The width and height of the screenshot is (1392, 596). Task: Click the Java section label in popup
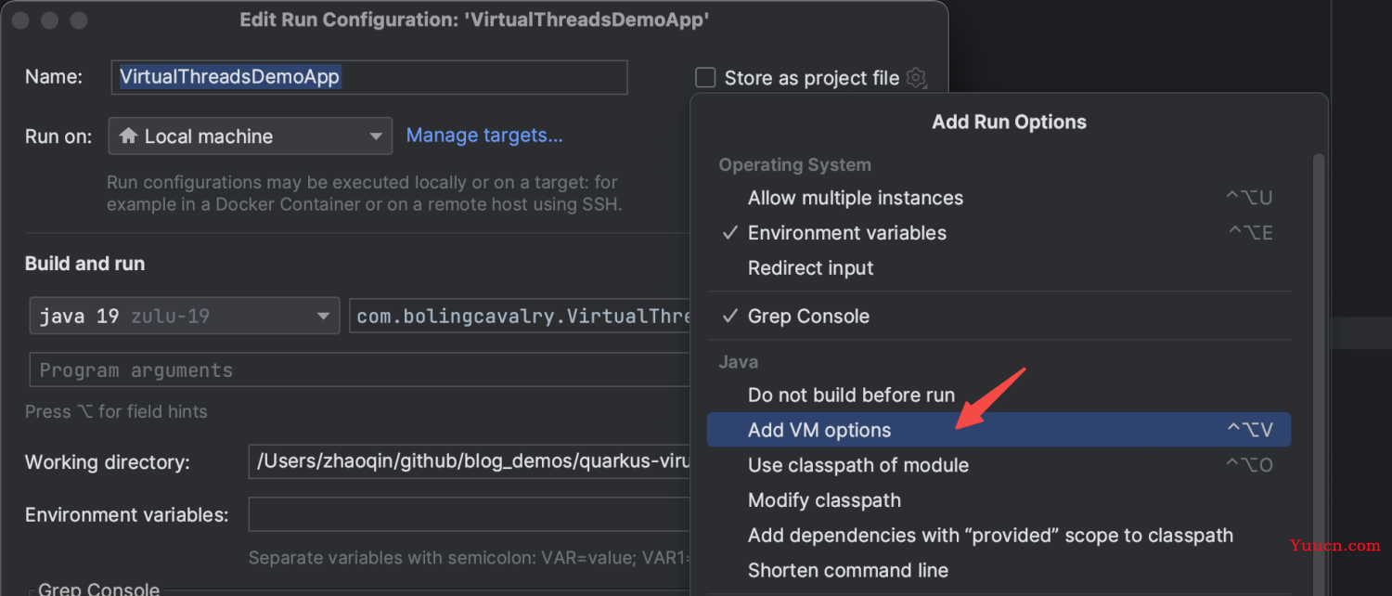coord(738,362)
